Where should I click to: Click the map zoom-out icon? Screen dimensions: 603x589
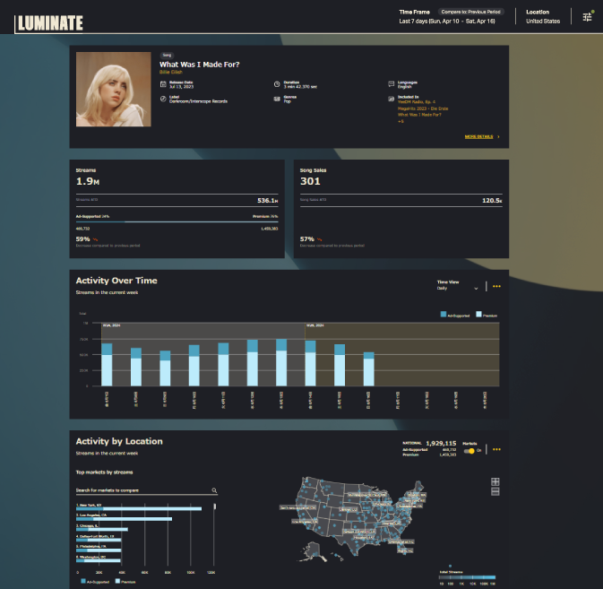[495, 492]
